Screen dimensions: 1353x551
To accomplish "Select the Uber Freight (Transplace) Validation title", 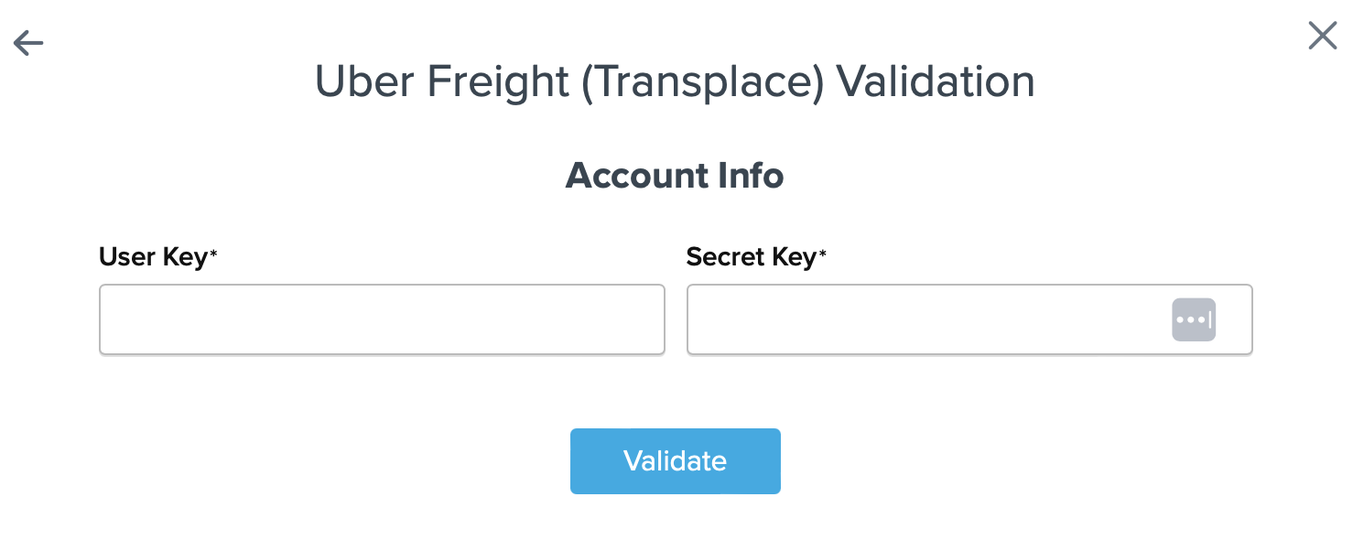I will click(x=675, y=81).
